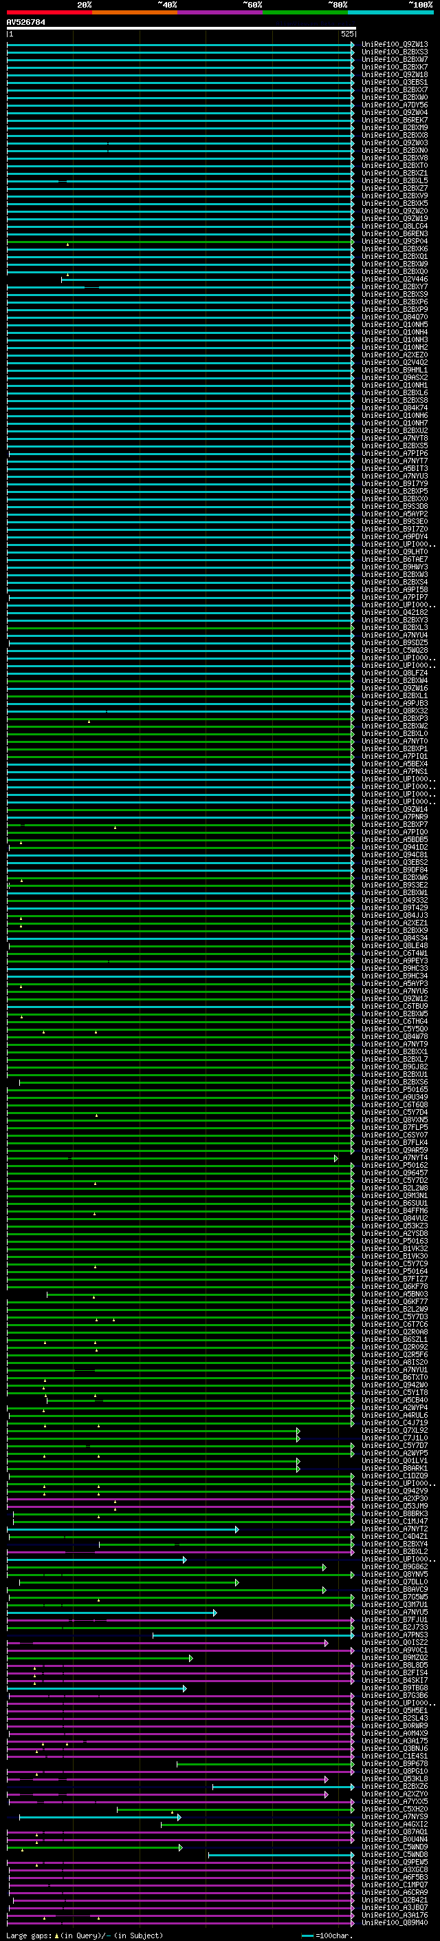Select hit UniRef100_P50163
440x1941 pixels.
pyautogui.click(x=395, y=1241)
